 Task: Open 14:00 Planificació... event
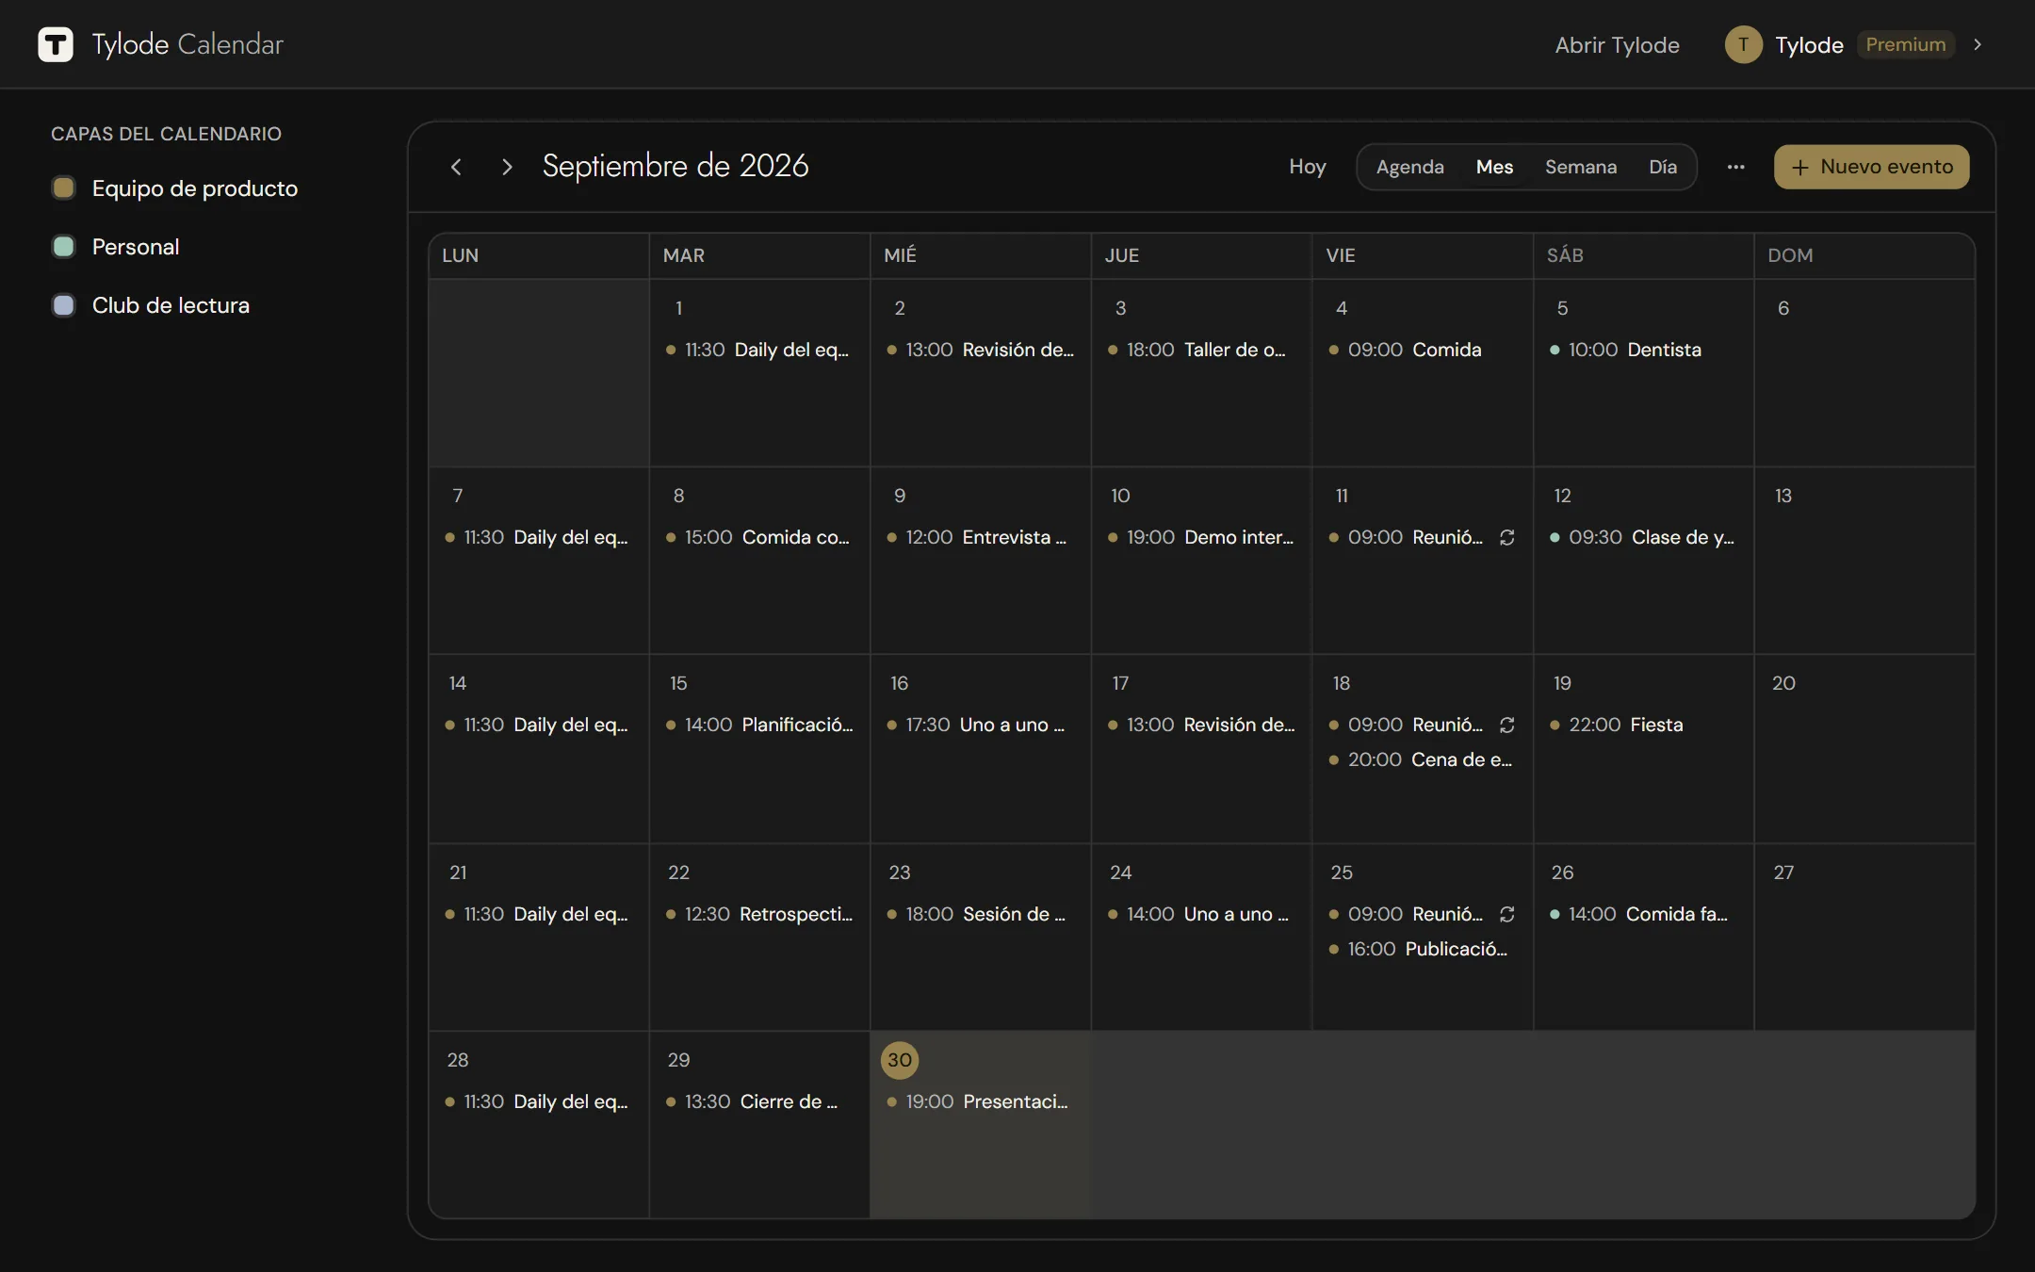758,725
